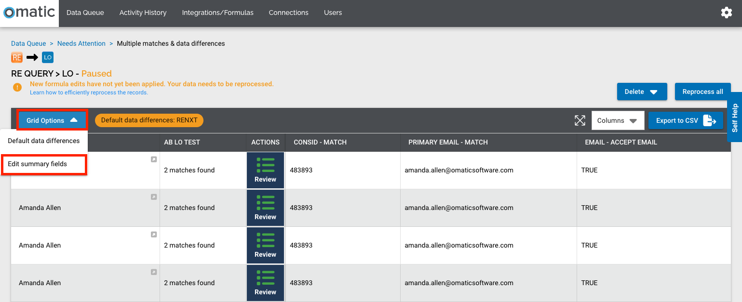Click Review in the first row
742x302 pixels.
(265, 170)
